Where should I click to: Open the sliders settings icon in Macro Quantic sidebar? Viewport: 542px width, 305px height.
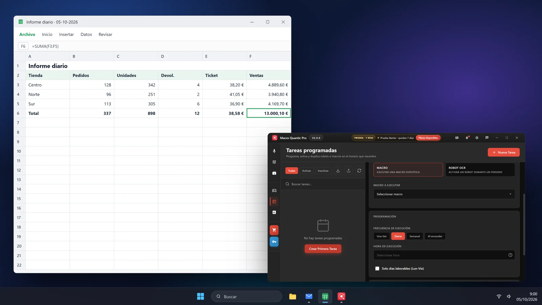tap(274, 162)
